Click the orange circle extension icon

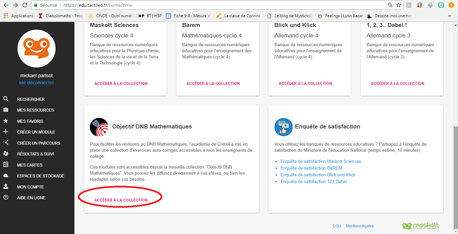point(452,5)
